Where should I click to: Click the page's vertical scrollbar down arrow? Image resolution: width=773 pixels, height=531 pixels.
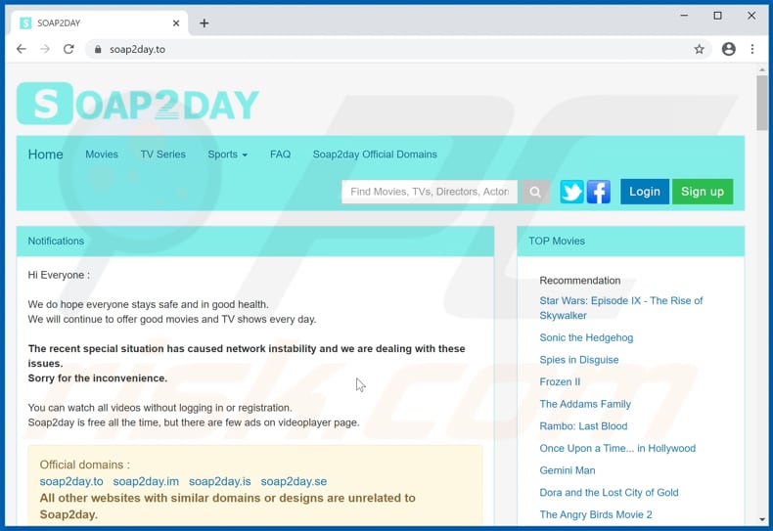click(x=762, y=519)
